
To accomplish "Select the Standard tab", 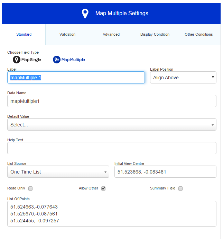I will [x=24, y=34].
